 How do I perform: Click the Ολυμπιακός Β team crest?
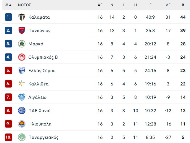22,57
